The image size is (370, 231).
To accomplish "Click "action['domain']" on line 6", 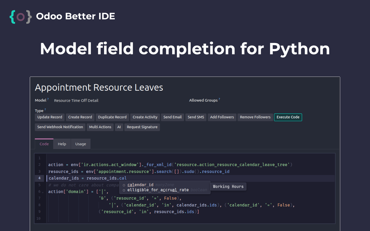I will (68, 192).
